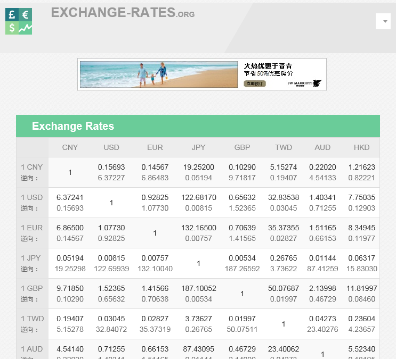The width and height of the screenshot is (396, 359).
Task: Select the USD column header
Action: (111, 147)
